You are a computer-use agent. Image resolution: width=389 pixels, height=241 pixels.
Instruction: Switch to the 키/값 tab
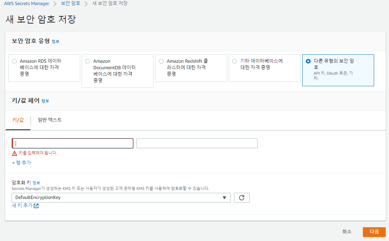18,120
